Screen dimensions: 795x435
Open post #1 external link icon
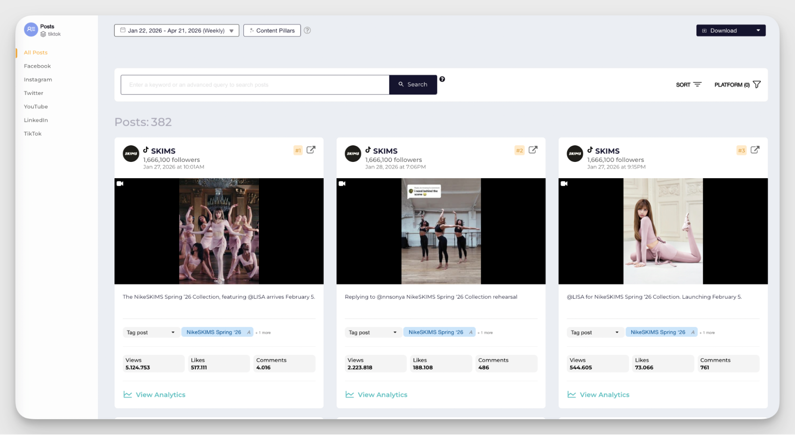pos(311,150)
